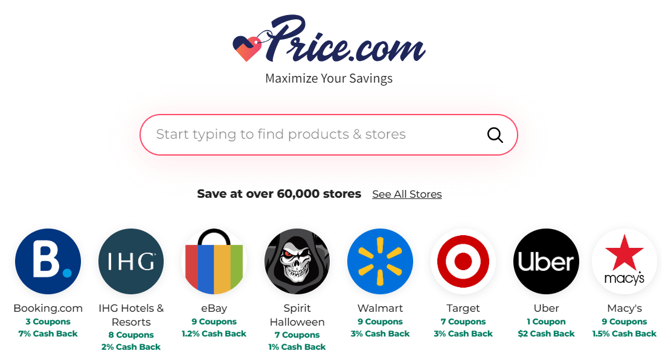
Task: Open the Booking.com store logo
Action: click(x=48, y=262)
